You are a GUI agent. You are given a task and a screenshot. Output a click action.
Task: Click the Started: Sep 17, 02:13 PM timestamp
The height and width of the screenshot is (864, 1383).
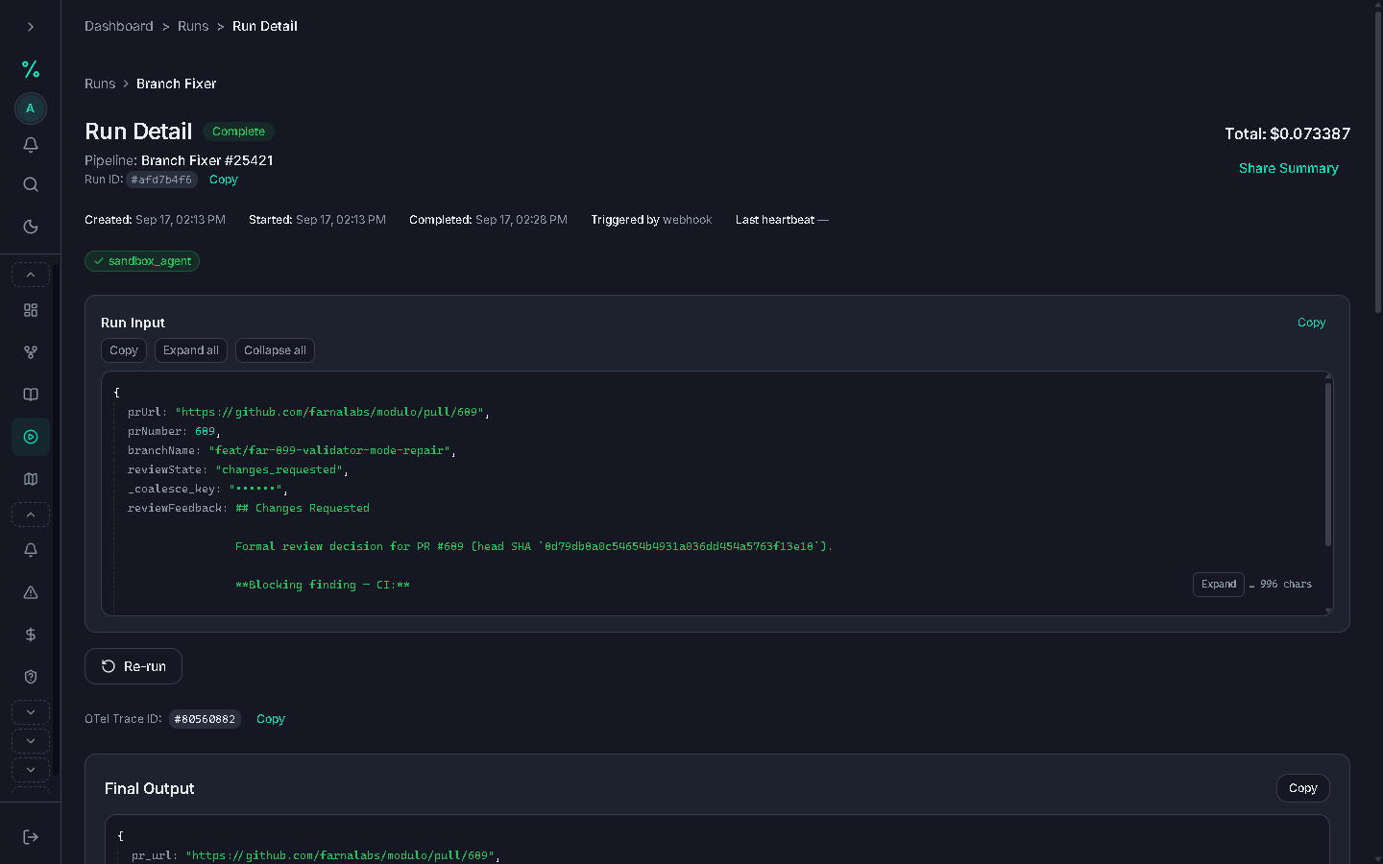click(317, 220)
